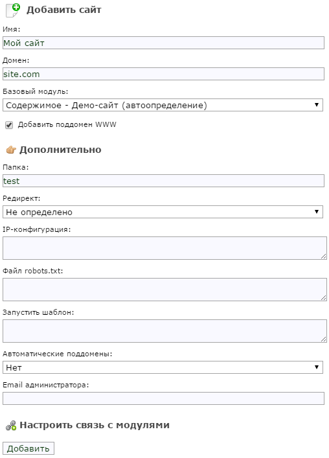
Task: Focus the Имя field containing Мой сайт
Action: [163, 43]
